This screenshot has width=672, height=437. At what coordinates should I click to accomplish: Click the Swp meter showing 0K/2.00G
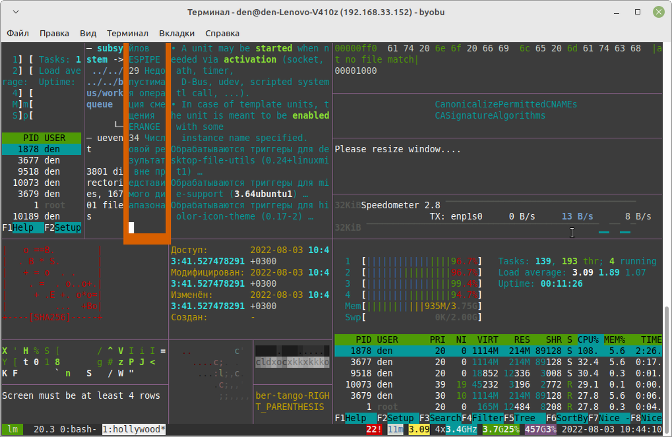413,317
